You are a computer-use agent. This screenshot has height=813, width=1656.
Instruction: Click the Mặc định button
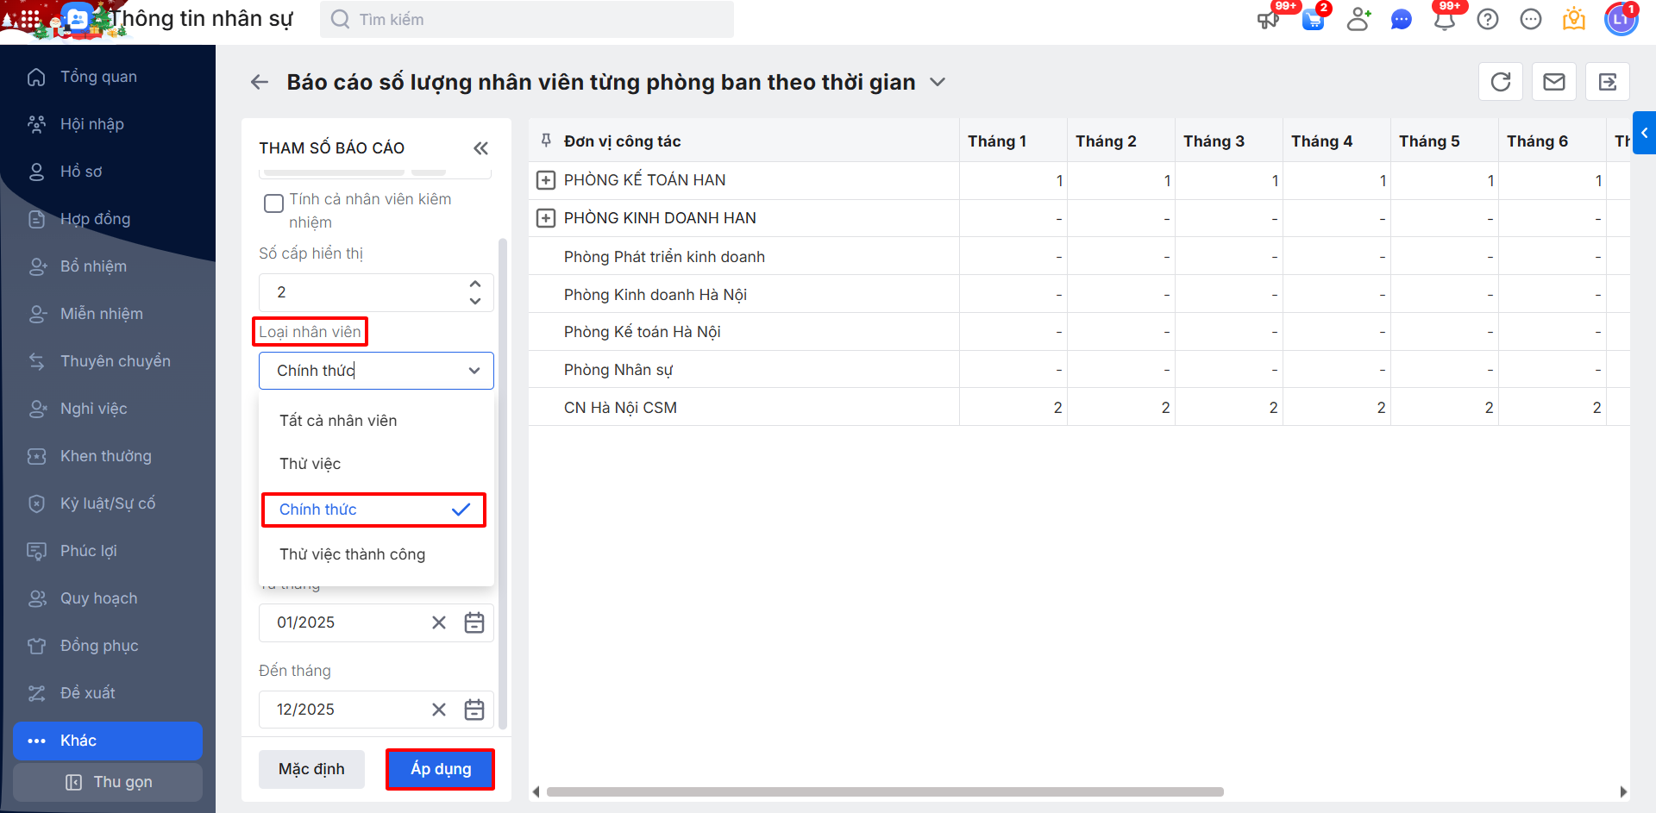(x=311, y=769)
